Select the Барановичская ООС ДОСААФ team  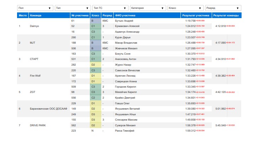coord(48,109)
